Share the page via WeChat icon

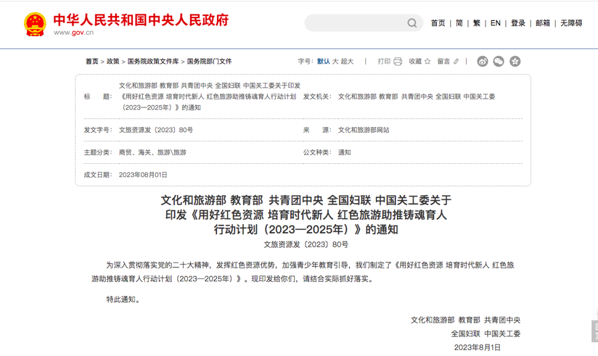(499, 61)
